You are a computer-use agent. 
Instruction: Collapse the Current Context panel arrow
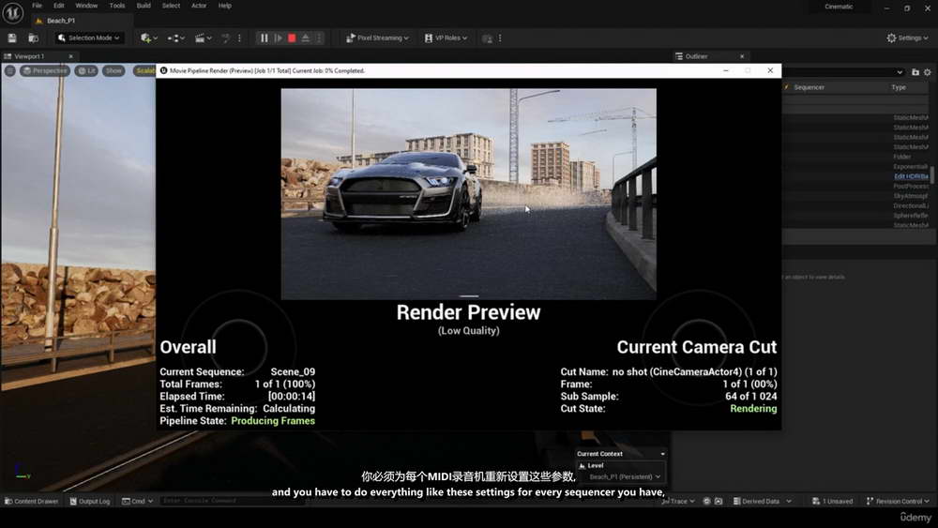click(662, 454)
